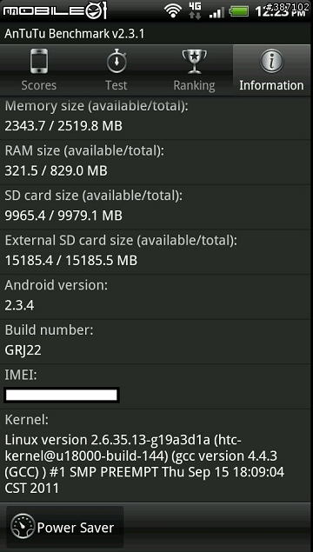Tap the Power Saver gauge icon

click(x=23, y=527)
